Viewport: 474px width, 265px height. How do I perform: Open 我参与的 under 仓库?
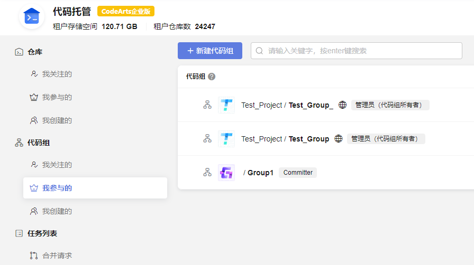(57, 97)
